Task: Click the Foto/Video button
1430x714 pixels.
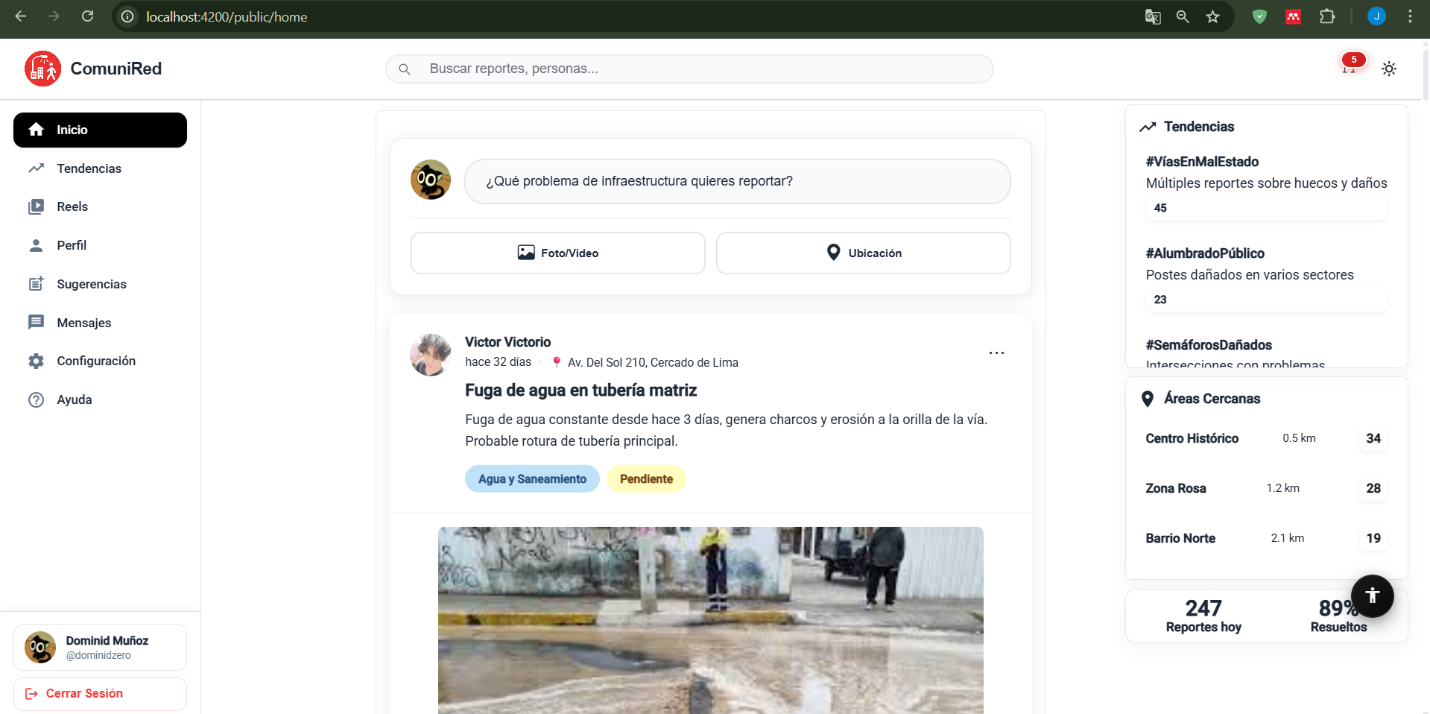Action: [557, 253]
